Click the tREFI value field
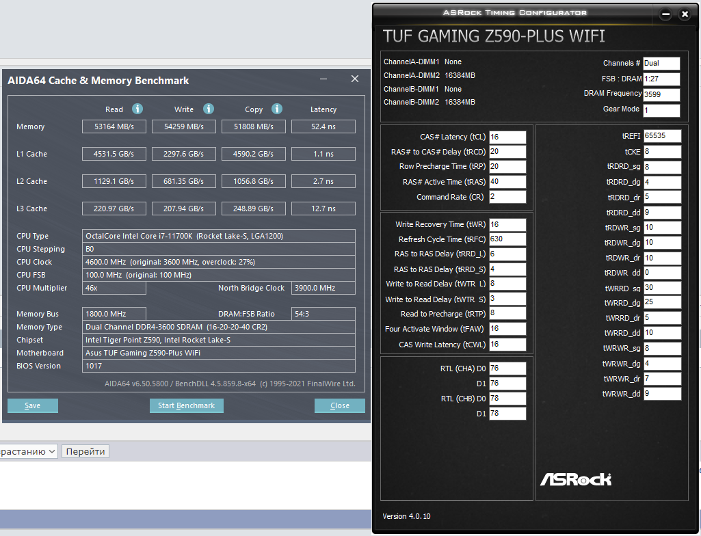701x536 pixels. (x=662, y=136)
